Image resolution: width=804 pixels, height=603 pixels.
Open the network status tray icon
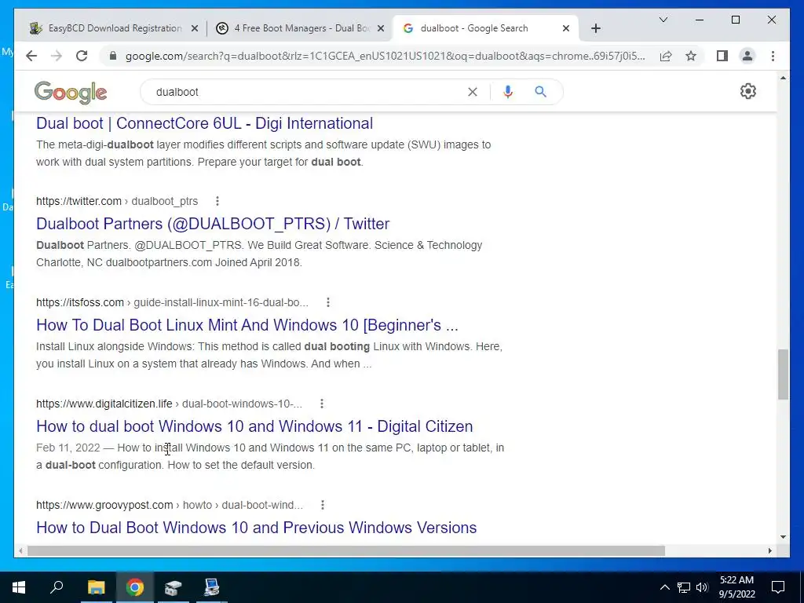click(x=684, y=587)
